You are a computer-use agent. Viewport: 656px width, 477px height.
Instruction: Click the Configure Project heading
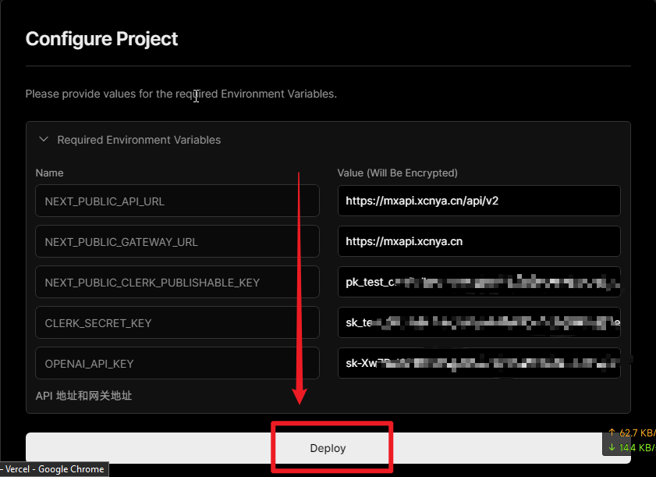click(101, 39)
